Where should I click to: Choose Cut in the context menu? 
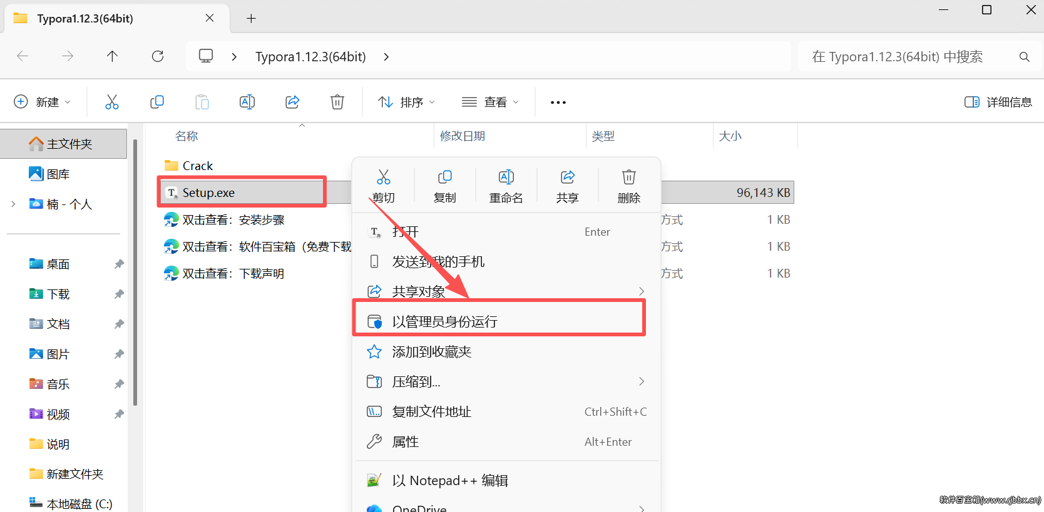384,186
